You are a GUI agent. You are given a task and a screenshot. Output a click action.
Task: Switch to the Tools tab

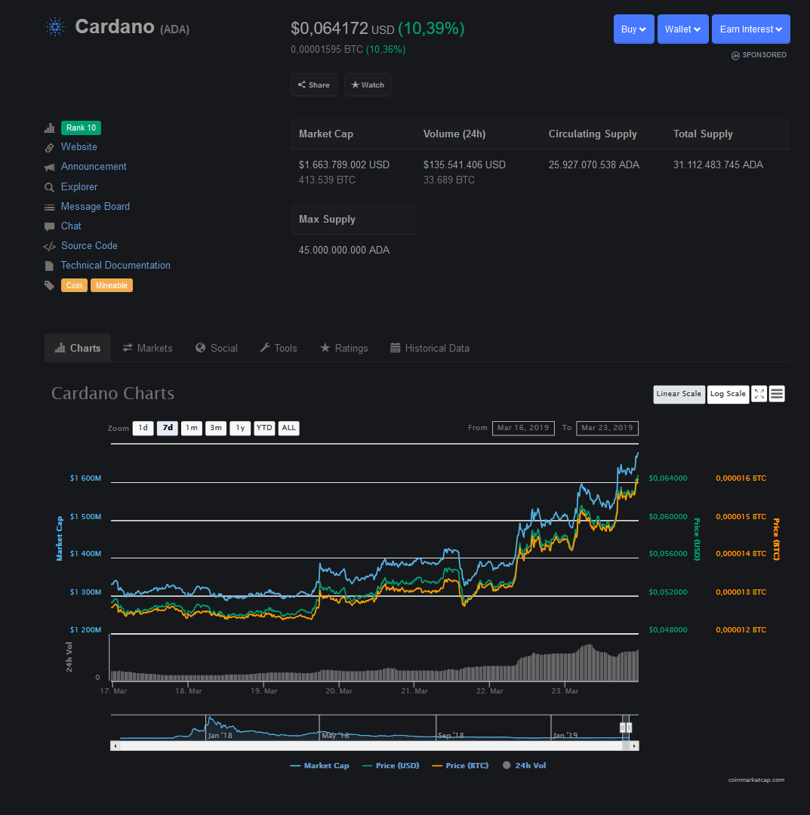[279, 348]
